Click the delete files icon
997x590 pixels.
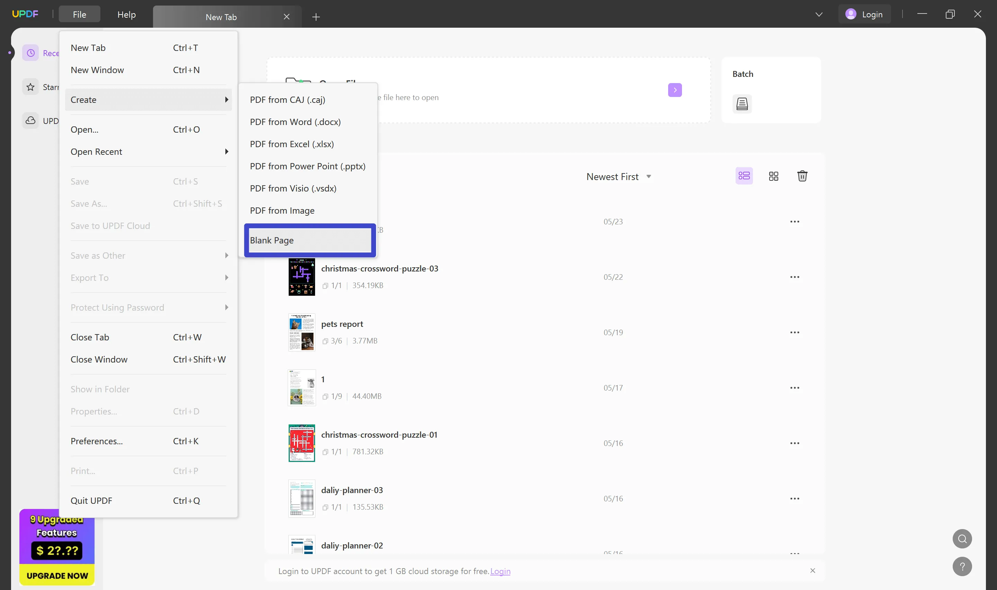coord(802,176)
